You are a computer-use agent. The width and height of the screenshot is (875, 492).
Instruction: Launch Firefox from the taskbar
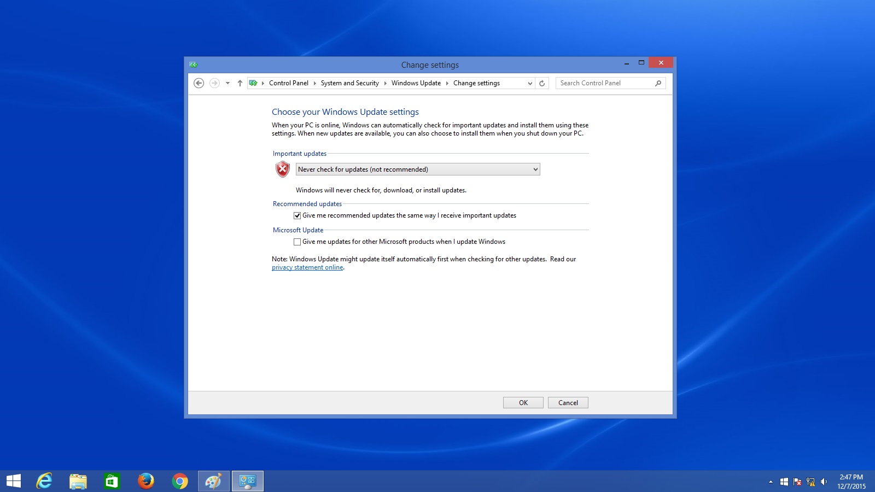click(146, 481)
